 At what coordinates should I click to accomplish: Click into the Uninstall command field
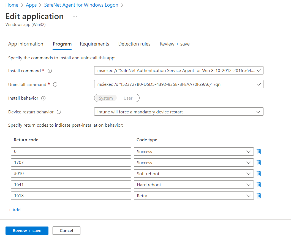pos(179,84)
